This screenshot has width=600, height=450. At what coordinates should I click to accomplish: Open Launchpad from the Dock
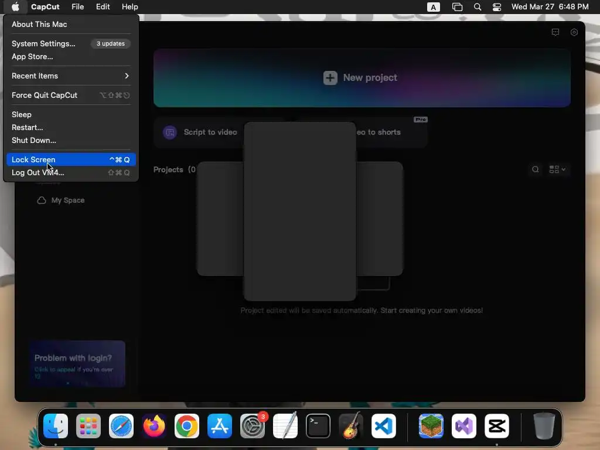point(88,426)
